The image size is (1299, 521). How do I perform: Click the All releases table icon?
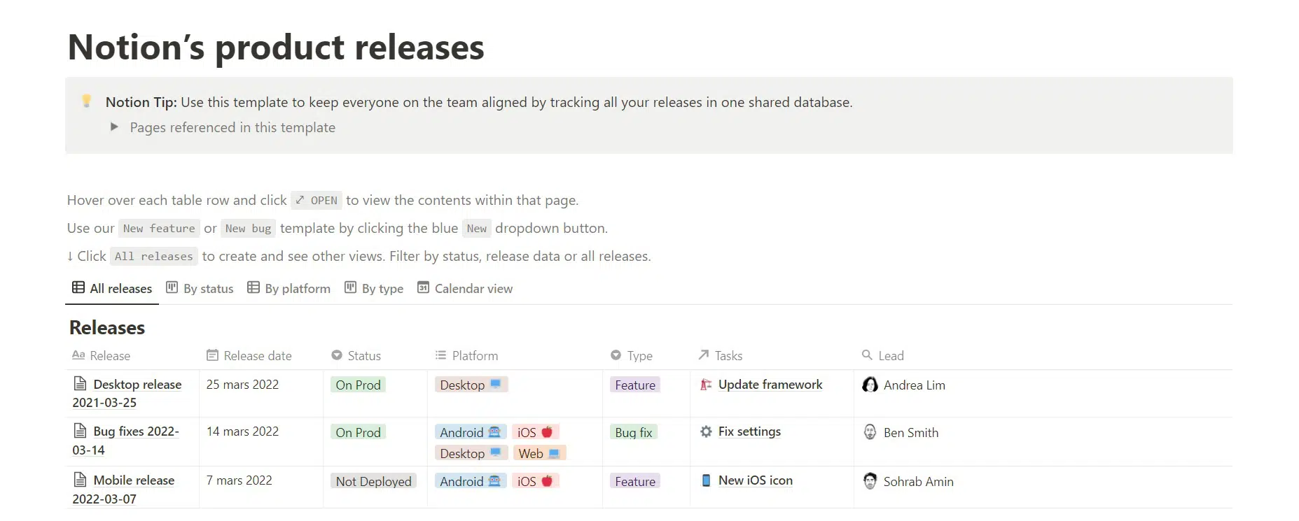tap(78, 287)
